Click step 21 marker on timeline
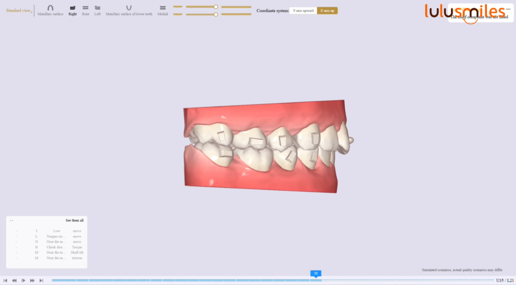 (x=315, y=274)
